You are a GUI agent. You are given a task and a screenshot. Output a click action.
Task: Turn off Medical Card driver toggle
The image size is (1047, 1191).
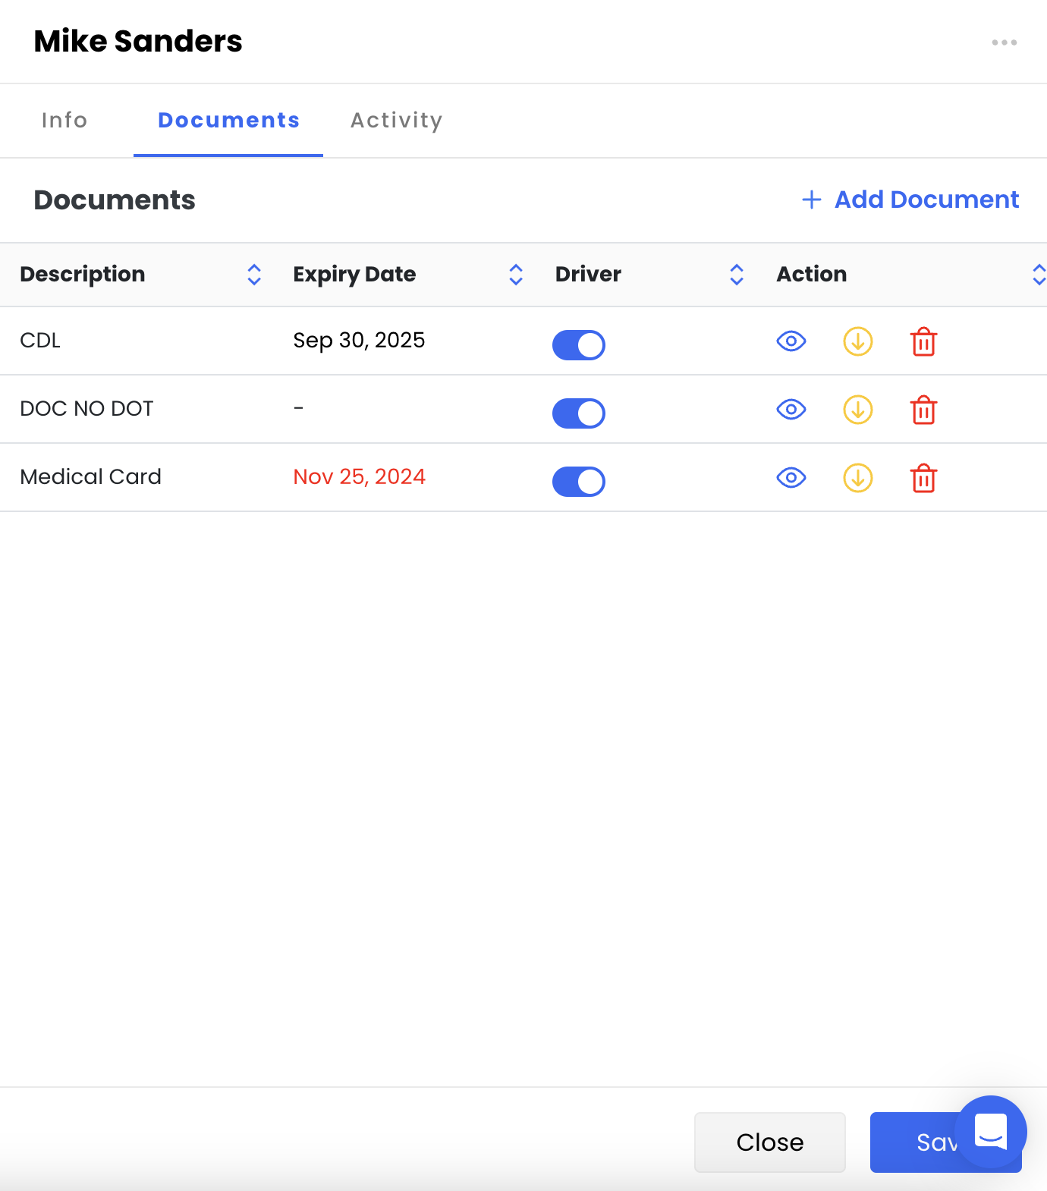tap(578, 482)
